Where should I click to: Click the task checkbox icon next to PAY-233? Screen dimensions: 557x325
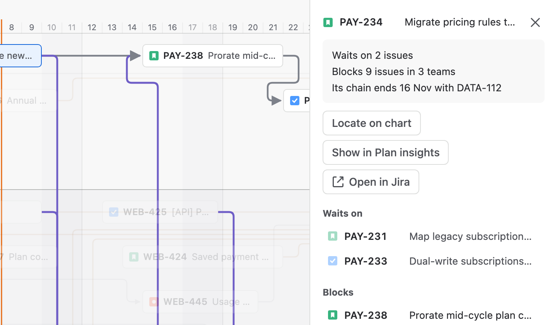(x=333, y=261)
